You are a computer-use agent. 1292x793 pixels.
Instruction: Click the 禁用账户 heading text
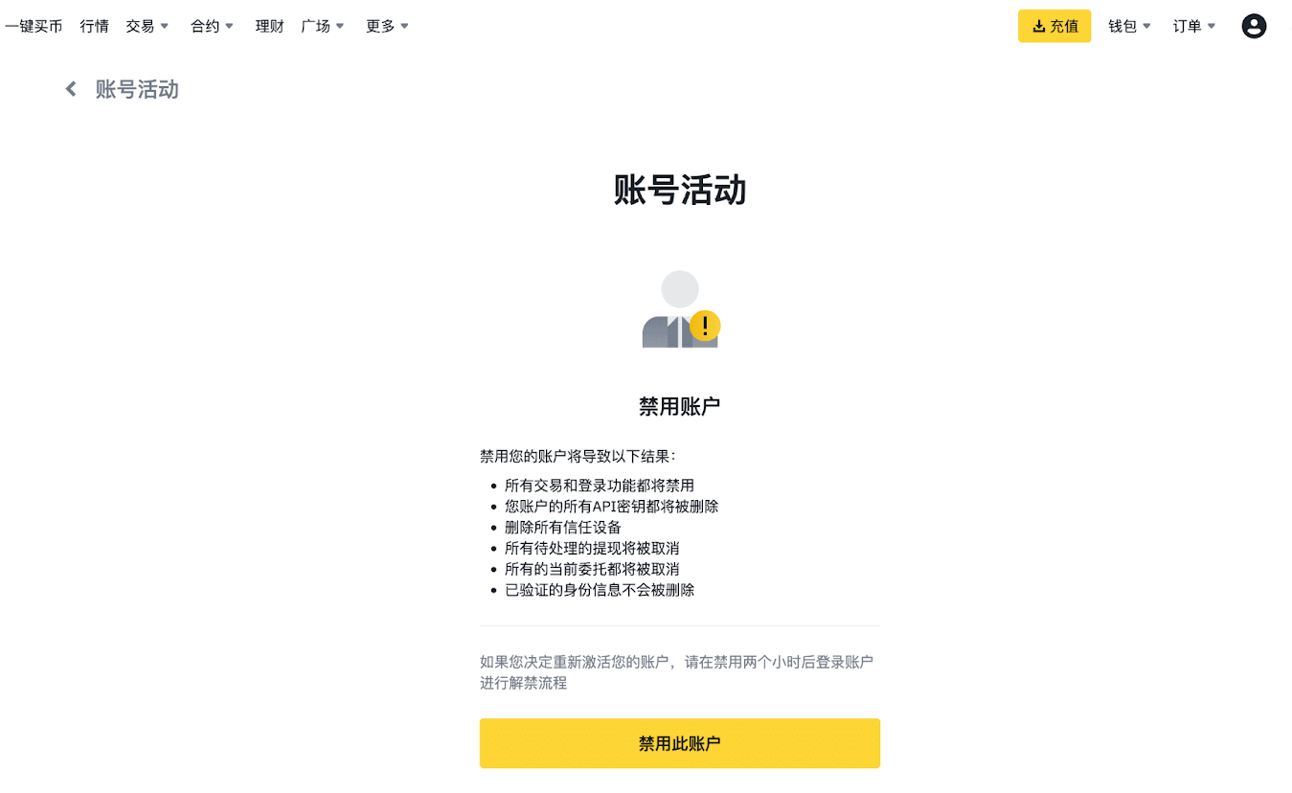[680, 406]
